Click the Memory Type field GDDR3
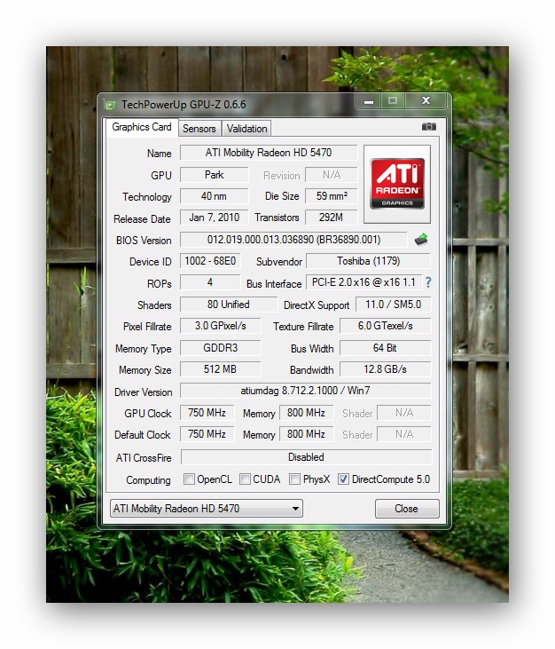The width and height of the screenshot is (555, 649). coord(221,348)
